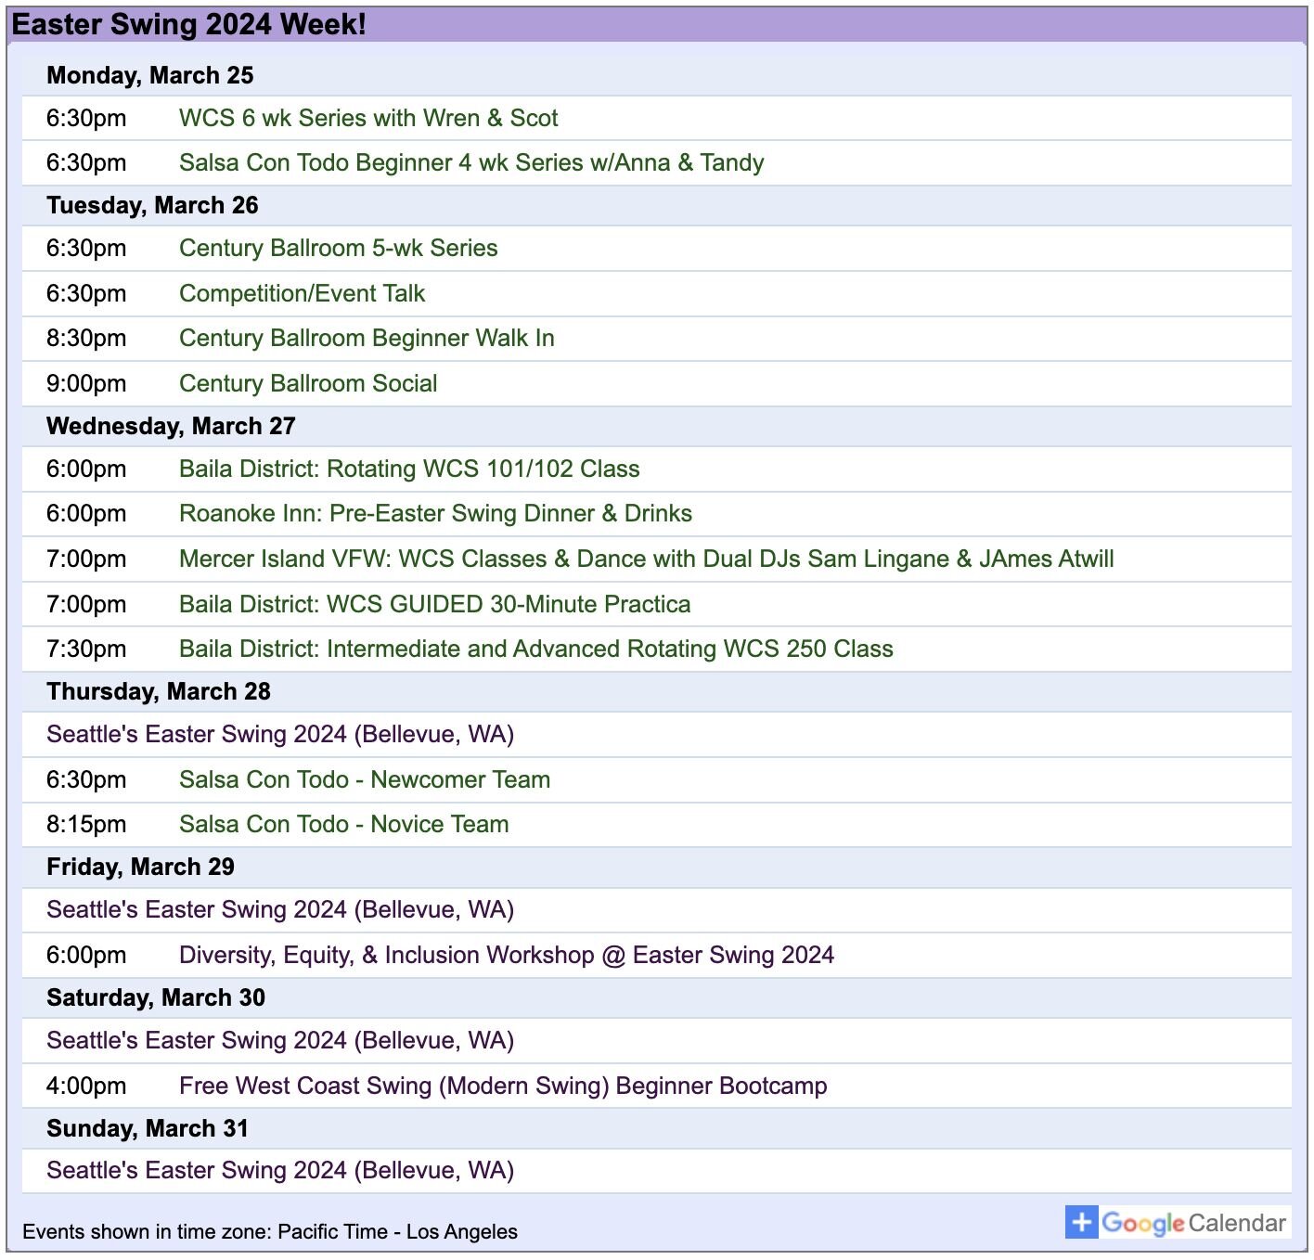Open Intermediate and Advanced Rotating WCS 250 Class
This screenshot has width=1314, height=1260.
(x=536, y=649)
